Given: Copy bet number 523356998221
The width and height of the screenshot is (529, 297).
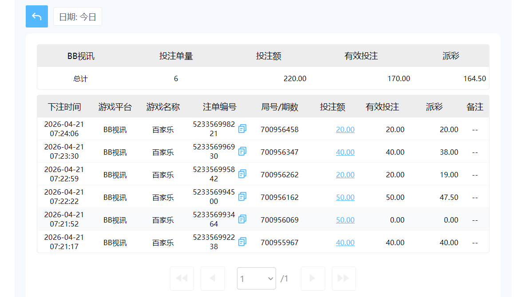Looking at the screenshot, I should click(242, 129).
